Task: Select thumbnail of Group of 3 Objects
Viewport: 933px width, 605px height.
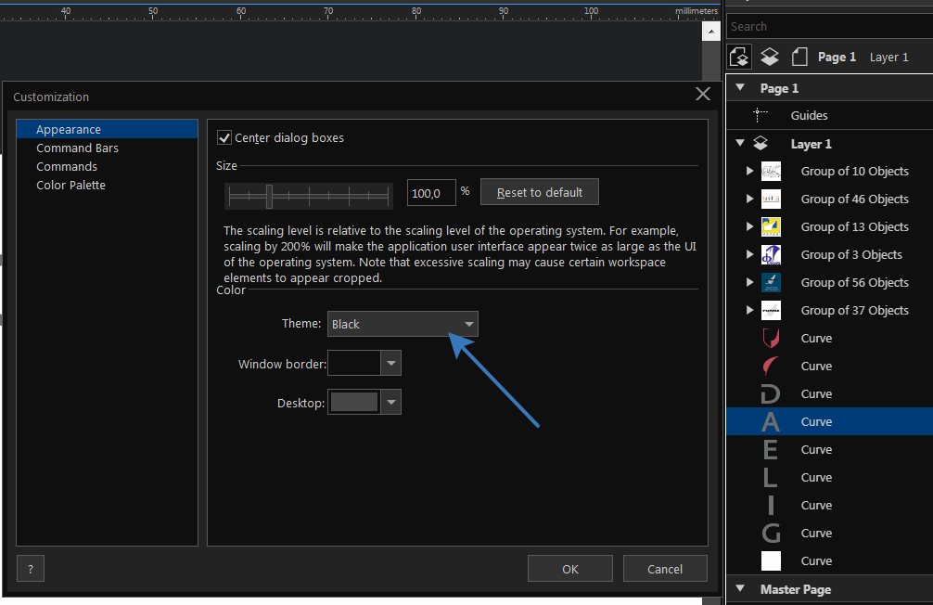Action: [x=771, y=255]
